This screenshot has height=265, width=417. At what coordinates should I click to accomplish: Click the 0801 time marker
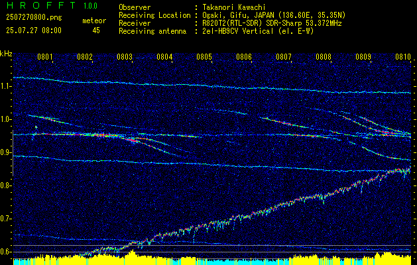pyautogui.click(x=45, y=57)
